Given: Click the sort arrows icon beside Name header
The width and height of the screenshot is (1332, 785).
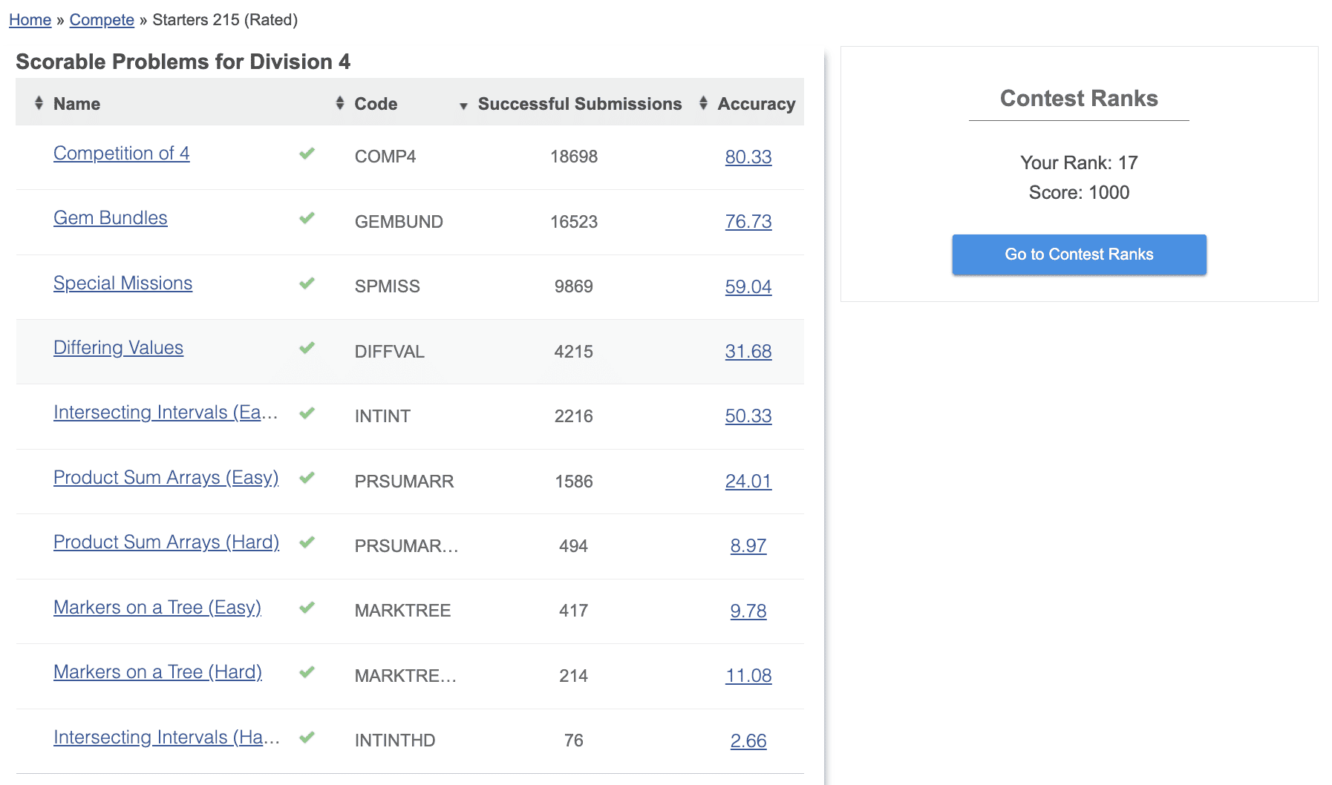Looking at the screenshot, I should [39, 103].
